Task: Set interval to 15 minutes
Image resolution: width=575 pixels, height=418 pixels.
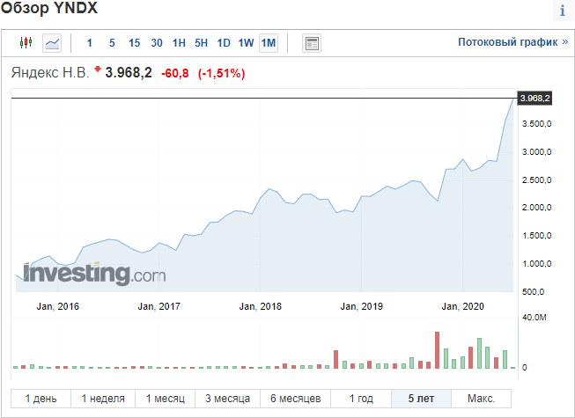Action: [134, 43]
